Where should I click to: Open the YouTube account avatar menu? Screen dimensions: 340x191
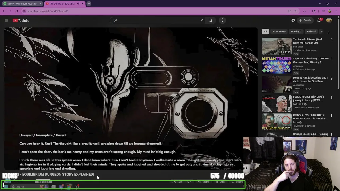pos(329,20)
